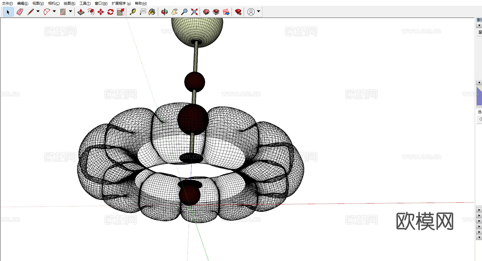Activate the Orbit camera tool
The image size is (482, 261).
[165, 12]
